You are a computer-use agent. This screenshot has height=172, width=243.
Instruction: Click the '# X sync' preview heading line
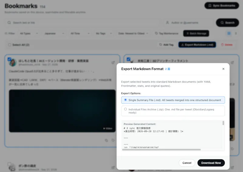click(137, 128)
